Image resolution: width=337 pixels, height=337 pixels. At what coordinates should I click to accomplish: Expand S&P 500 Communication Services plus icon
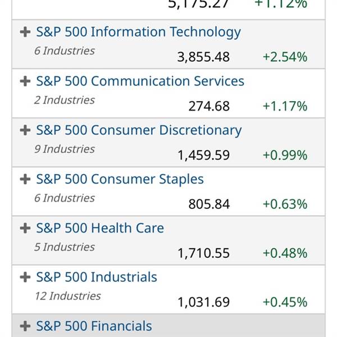[x=25, y=81]
